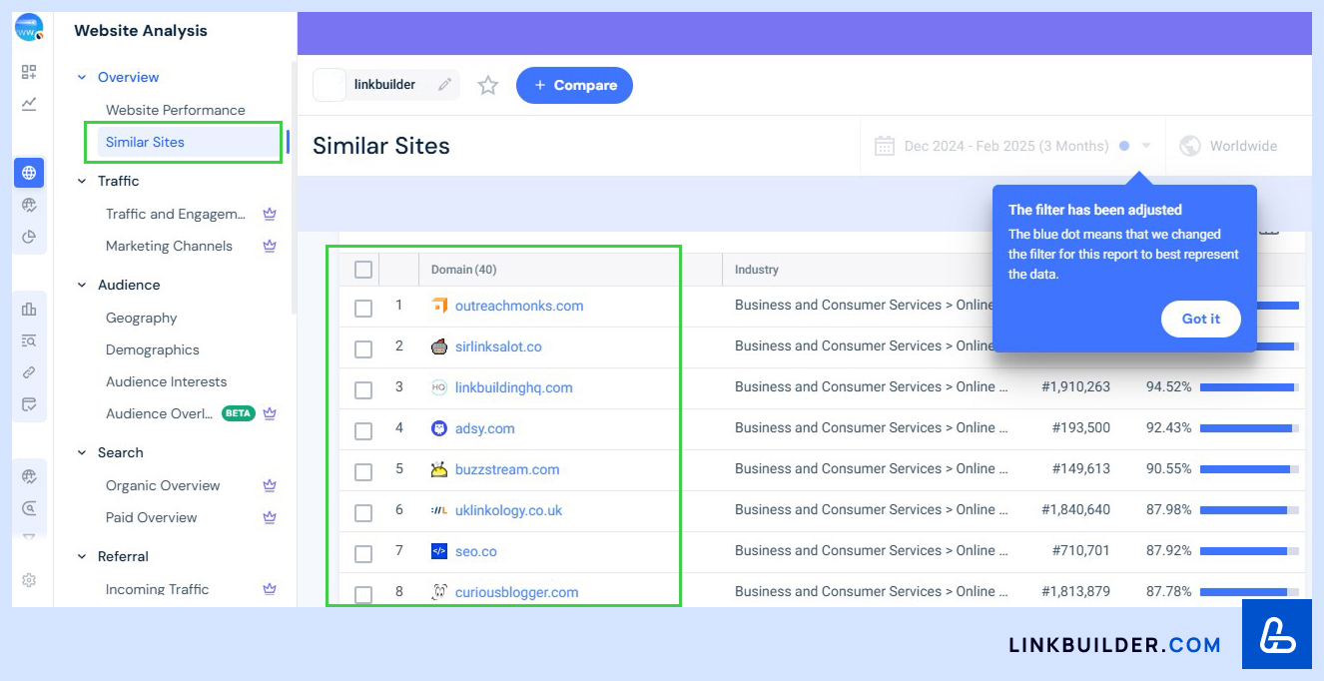Click the seo.co favicon
Viewport: 1324px width, 681px height.
(439, 551)
